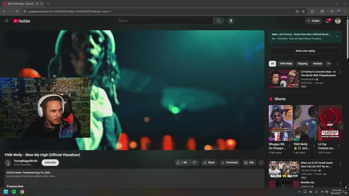Reload the page with the refresh icon
Screen dimensions: 349x196
17,11
